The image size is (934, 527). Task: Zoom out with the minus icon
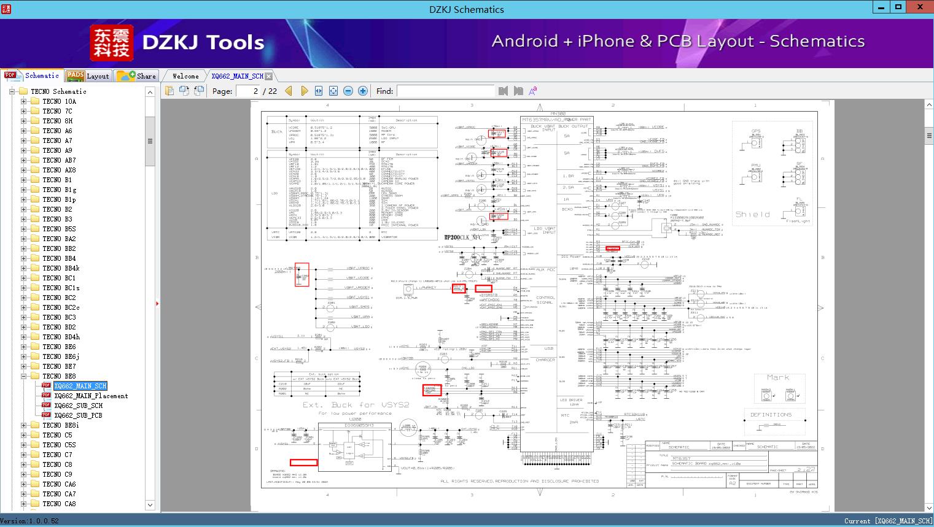tap(348, 91)
